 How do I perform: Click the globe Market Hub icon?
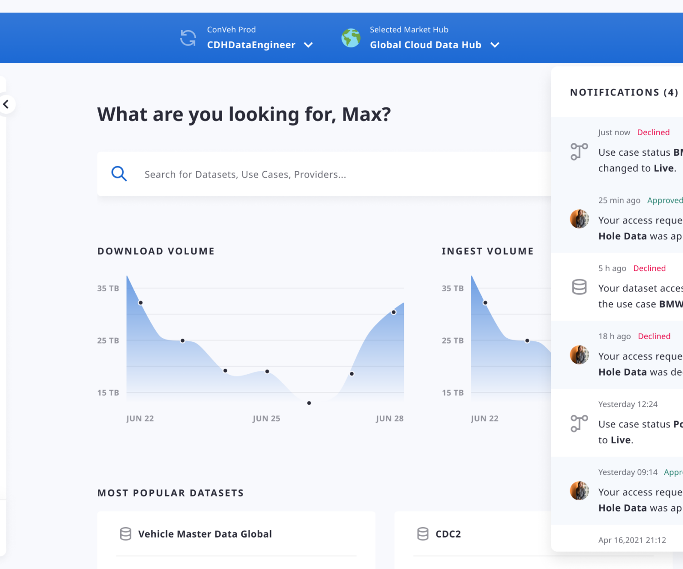pos(351,38)
